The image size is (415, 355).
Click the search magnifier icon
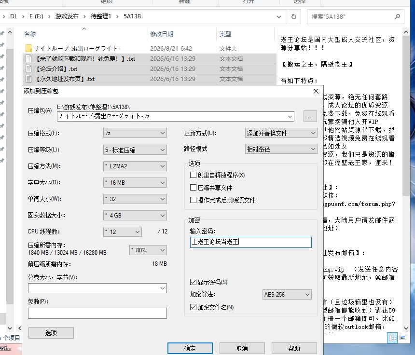pyautogui.click(x=397, y=17)
